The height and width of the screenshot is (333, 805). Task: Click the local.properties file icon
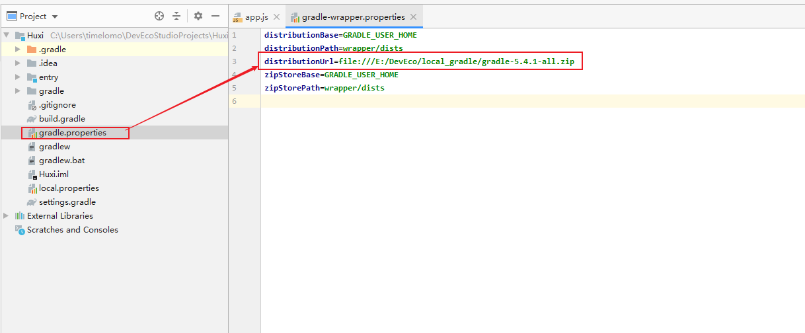(32, 188)
